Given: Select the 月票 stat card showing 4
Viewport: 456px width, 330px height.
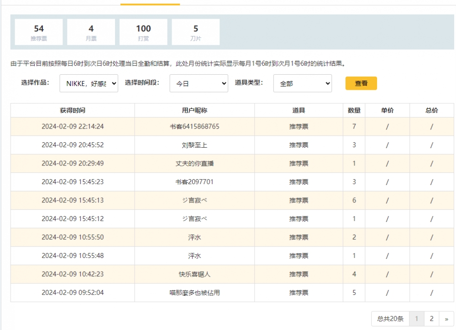Looking at the screenshot, I should tap(91, 32).
